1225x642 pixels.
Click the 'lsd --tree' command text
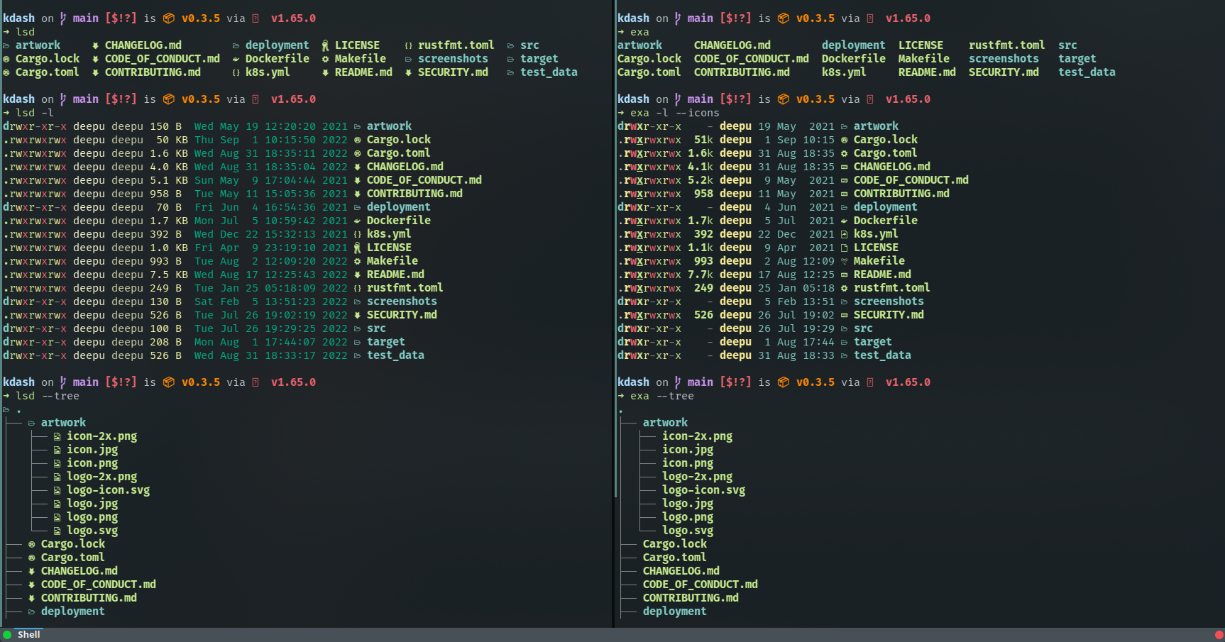coord(48,396)
